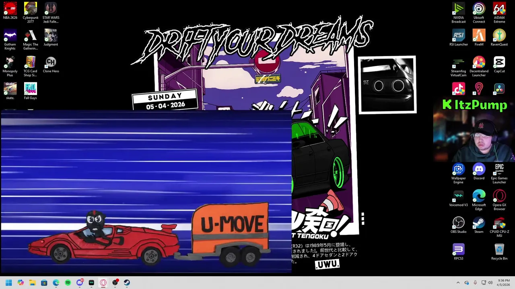Viewport: 515px width, 289px height.
Task: Open the Windows Start menu
Action: [x=8, y=283]
